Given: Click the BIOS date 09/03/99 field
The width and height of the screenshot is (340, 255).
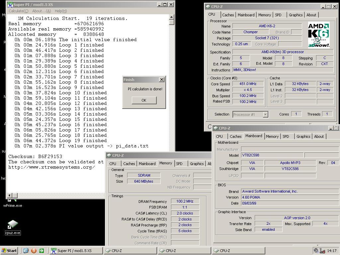Looking at the screenshot, I should click(290, 203).
